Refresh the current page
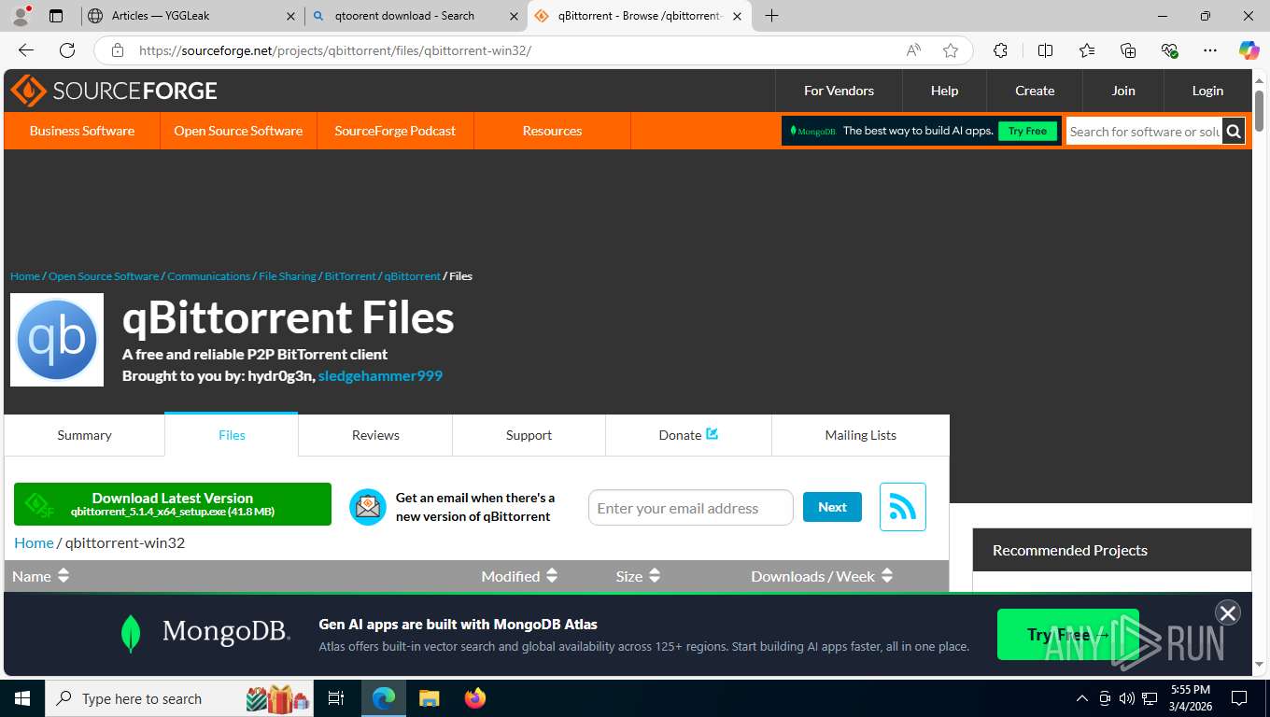The width and height of the screenshot is (1270, 717). coord(67,50)
